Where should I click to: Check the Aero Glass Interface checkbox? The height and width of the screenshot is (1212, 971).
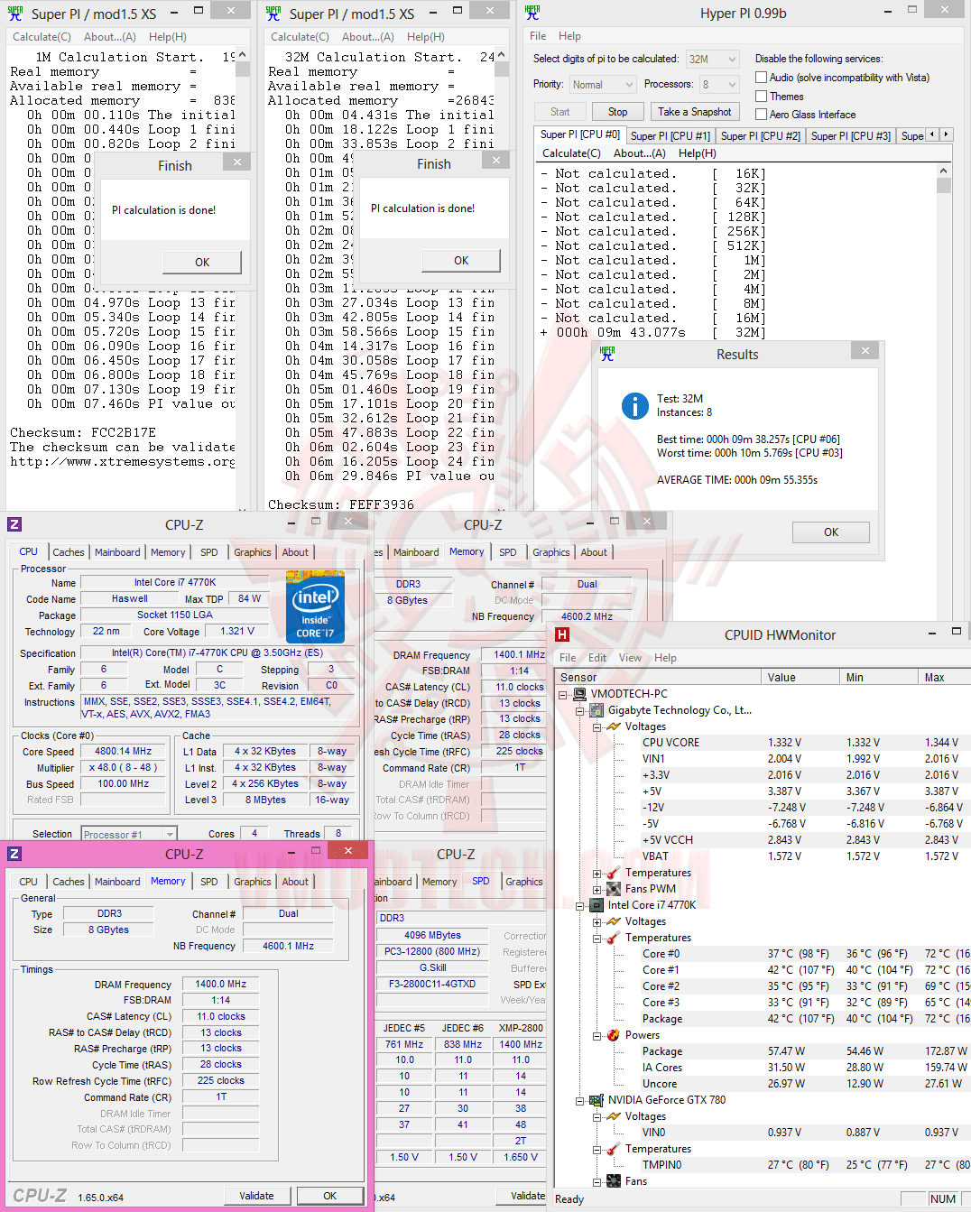[x=761, y=115]
